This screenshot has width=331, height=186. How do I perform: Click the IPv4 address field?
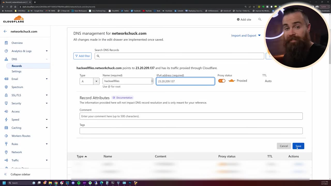click(185, 81)
